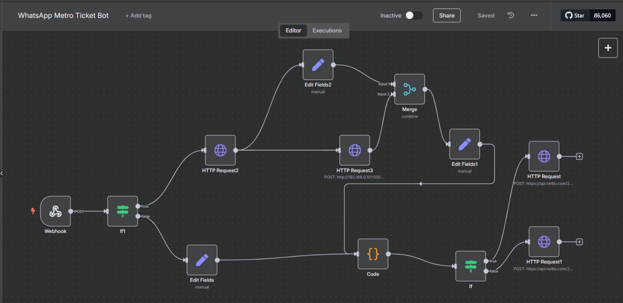Toggle the workflow Inactive switch
This screenshot has width=623, height=303.
click(x=414, y=16)
